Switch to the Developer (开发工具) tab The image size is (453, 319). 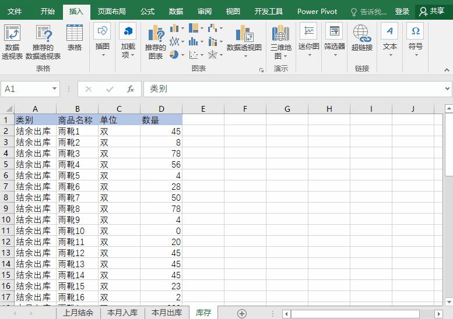pyautogui.click(x=269, y=11)
